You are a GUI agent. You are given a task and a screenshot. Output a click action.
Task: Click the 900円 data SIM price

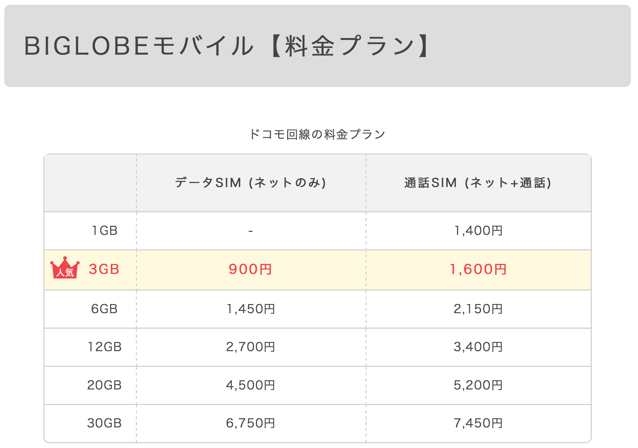pos(251,269)
